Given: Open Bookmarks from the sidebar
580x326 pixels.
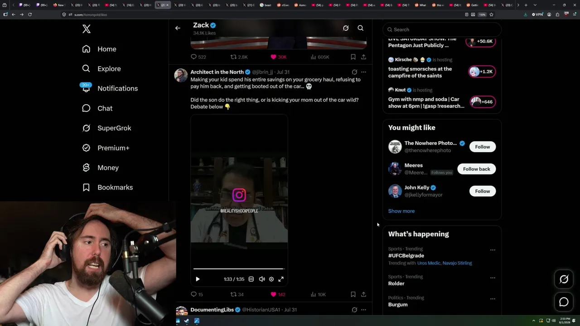Looking at the screenshot, I should coord(107,187).
